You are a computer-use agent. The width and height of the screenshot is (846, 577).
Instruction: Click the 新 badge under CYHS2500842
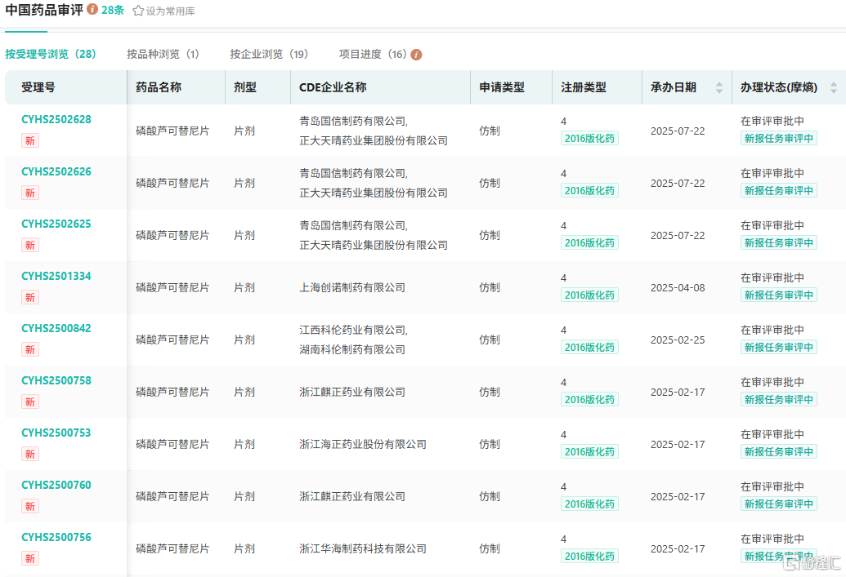[30, 349]
